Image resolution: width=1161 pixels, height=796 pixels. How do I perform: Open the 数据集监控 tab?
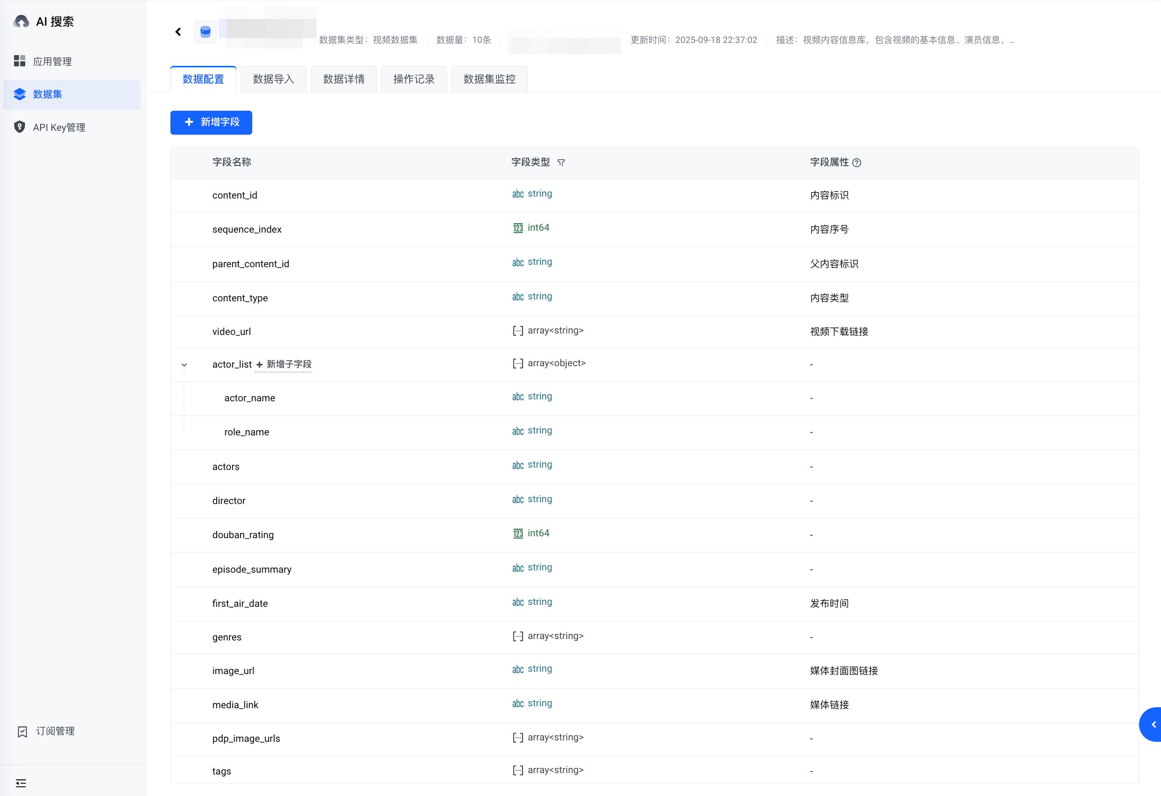click(x=489, y=79)
